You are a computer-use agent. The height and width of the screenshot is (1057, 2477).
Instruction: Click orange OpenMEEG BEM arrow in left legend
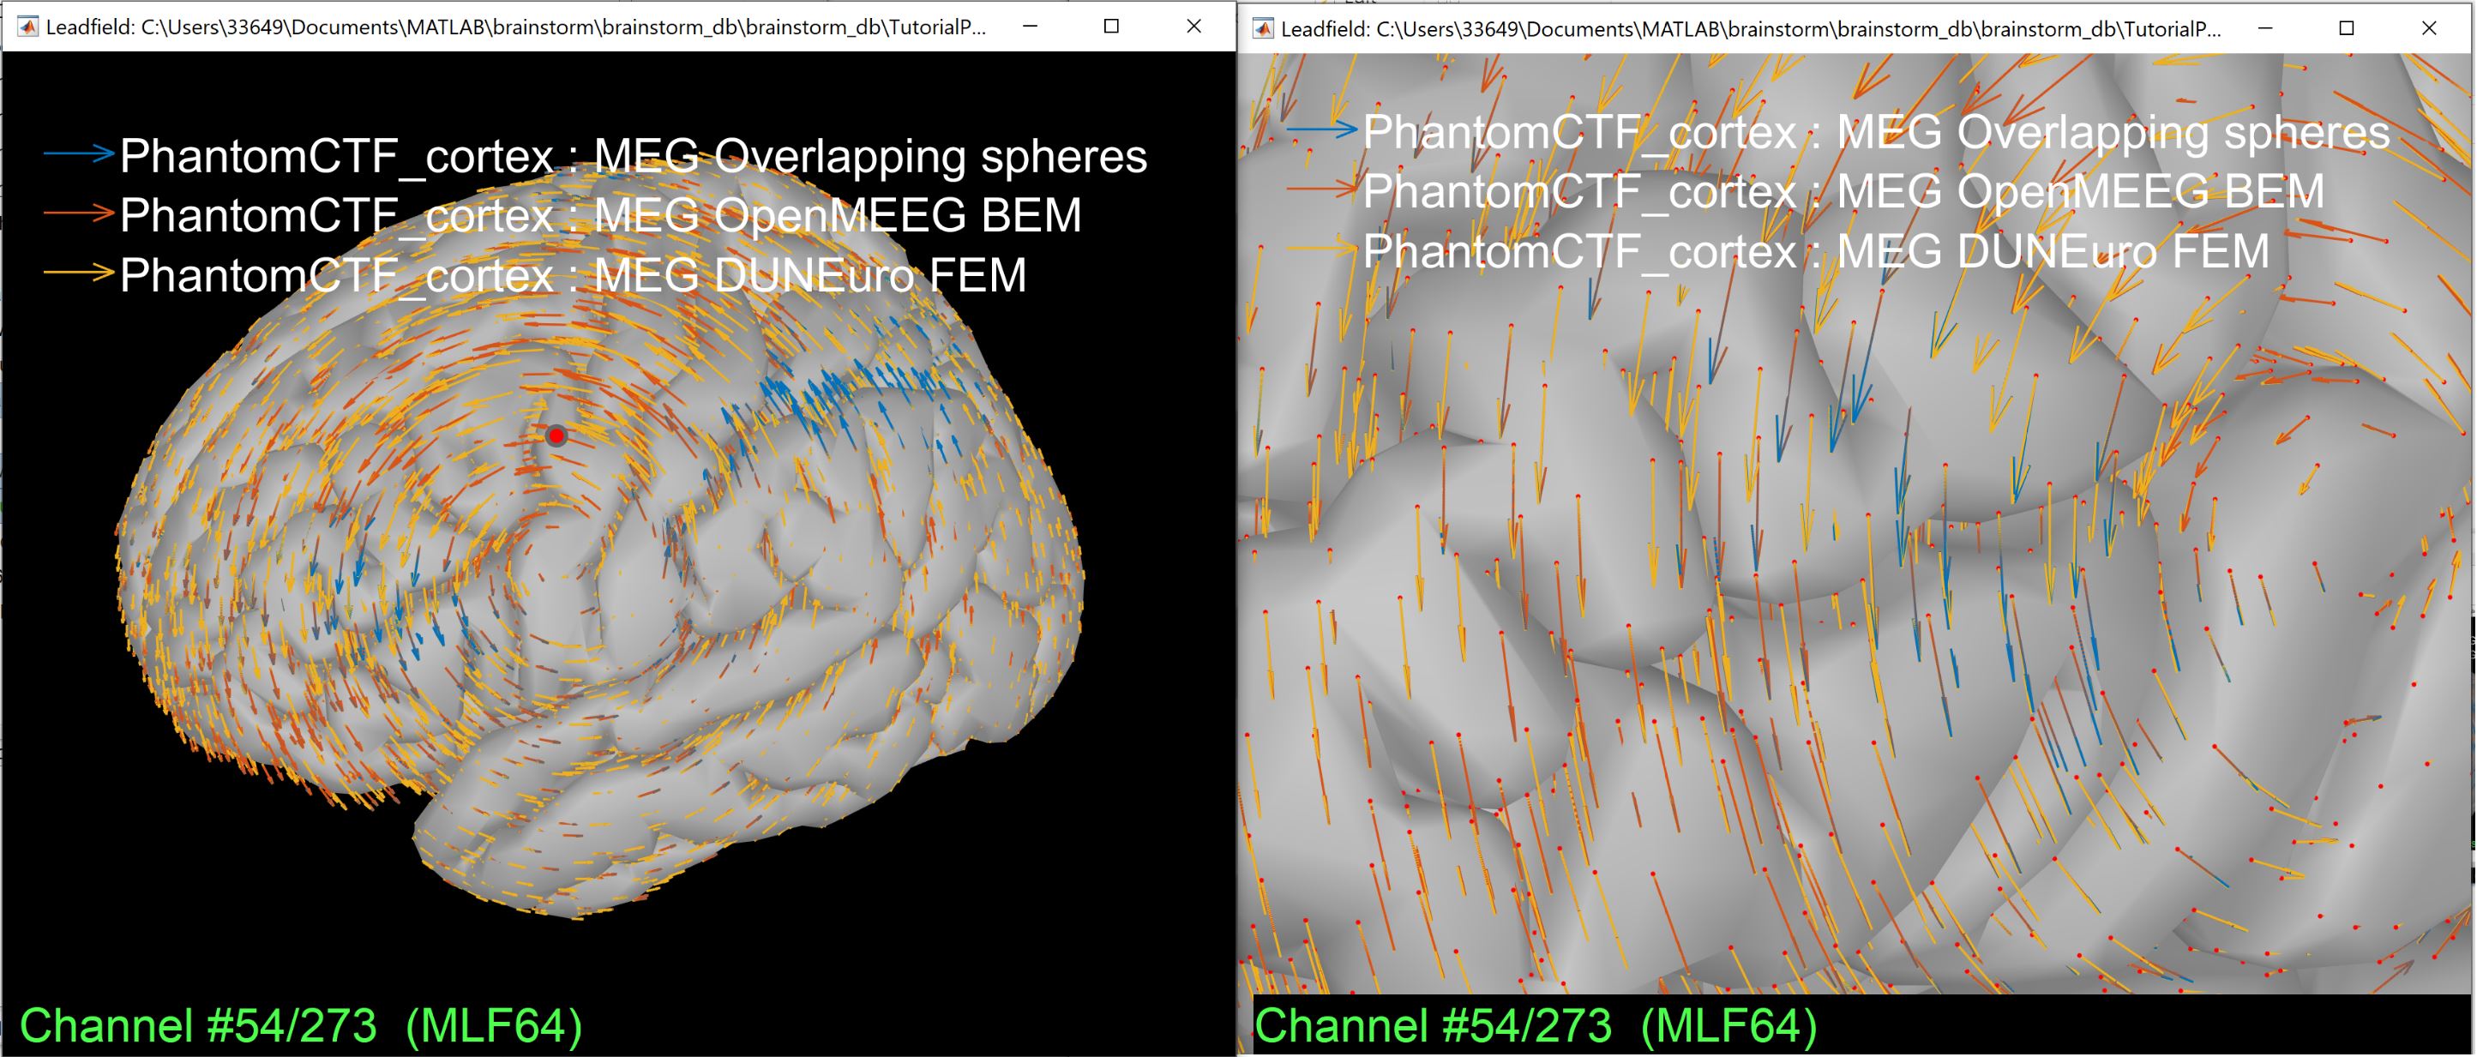click(79, 213)
